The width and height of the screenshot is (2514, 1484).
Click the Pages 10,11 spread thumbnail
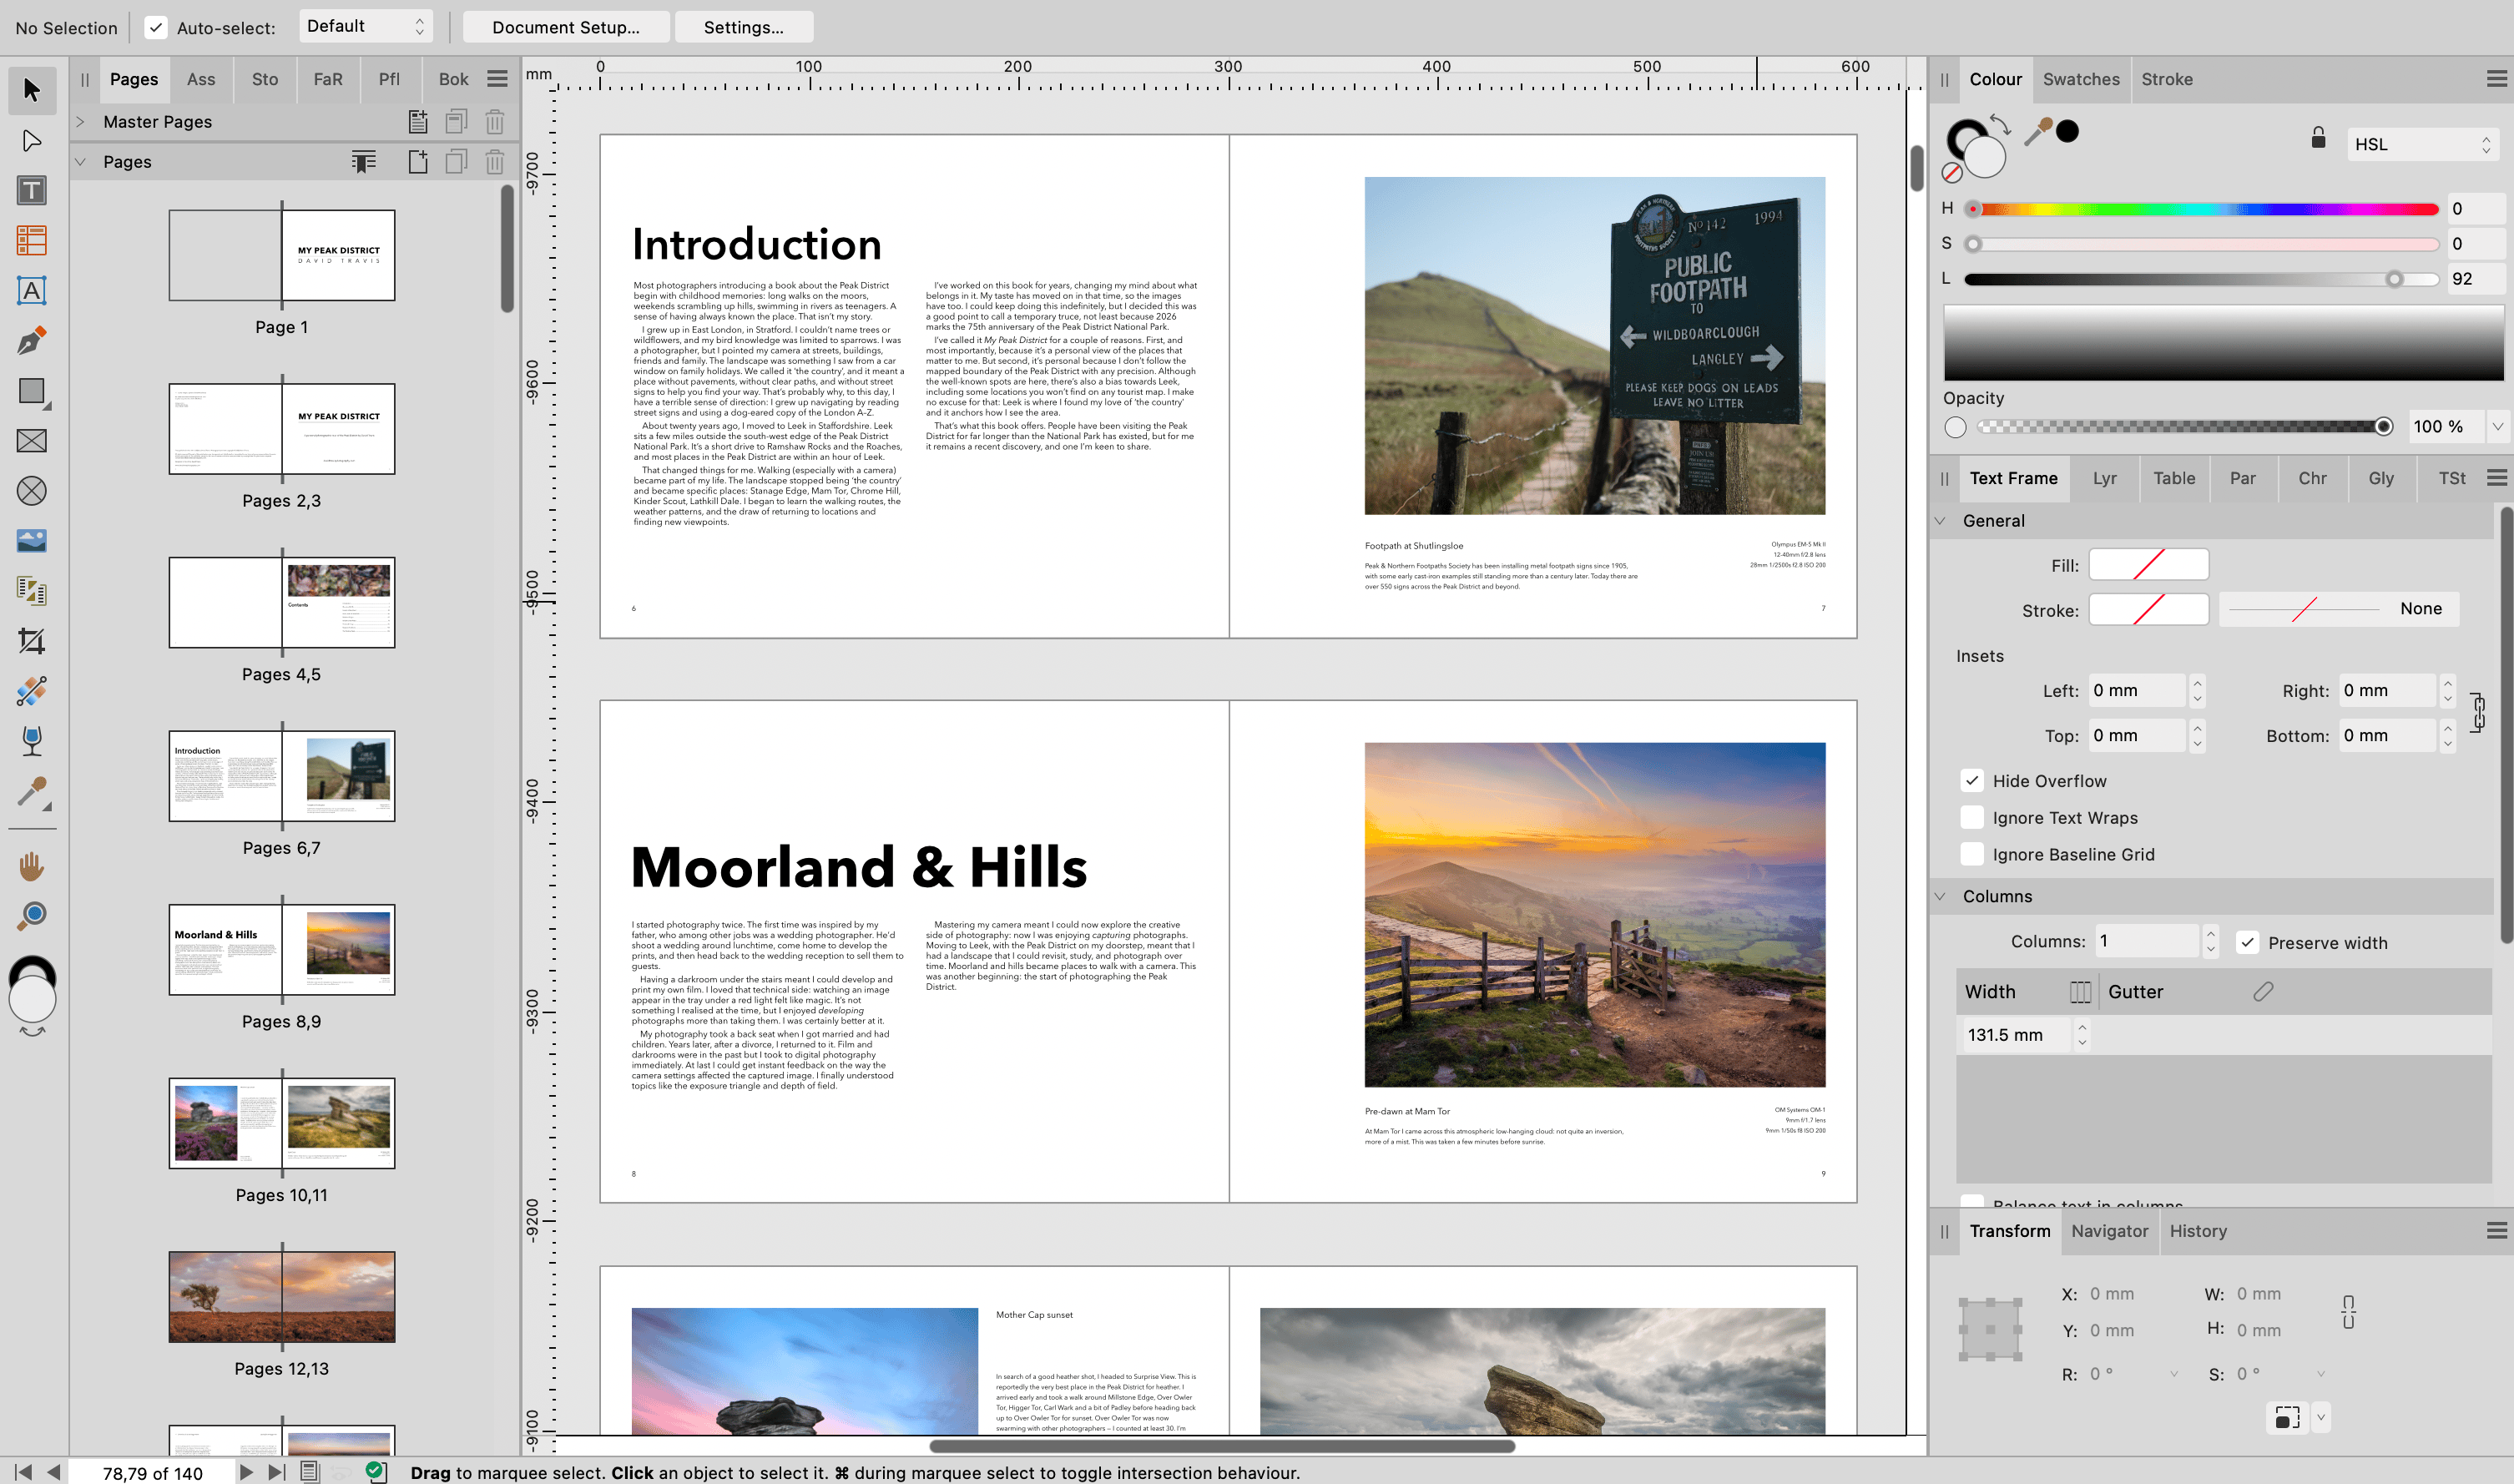282,1122
